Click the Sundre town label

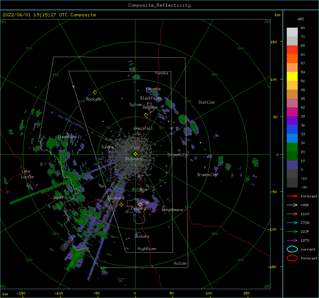(107, 147)
